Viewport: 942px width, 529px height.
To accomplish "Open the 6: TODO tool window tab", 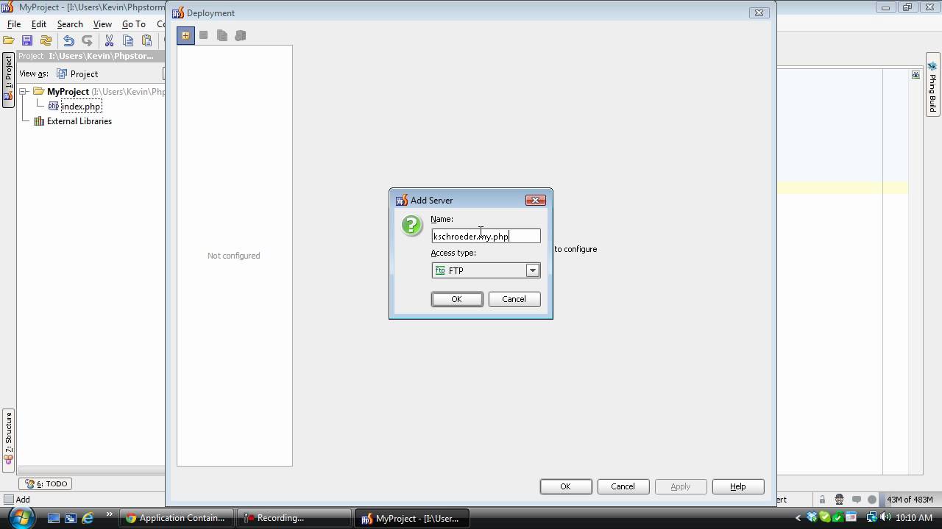I will click(x=46, y=483).
